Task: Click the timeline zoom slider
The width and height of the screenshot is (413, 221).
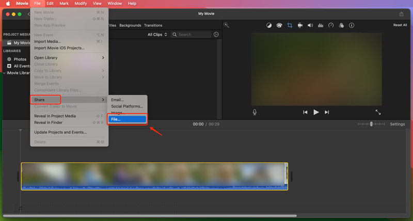Action: click(x=371, y=124)
